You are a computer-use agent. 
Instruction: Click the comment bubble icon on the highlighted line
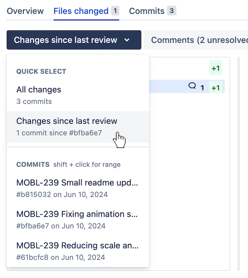pos(192,87)
